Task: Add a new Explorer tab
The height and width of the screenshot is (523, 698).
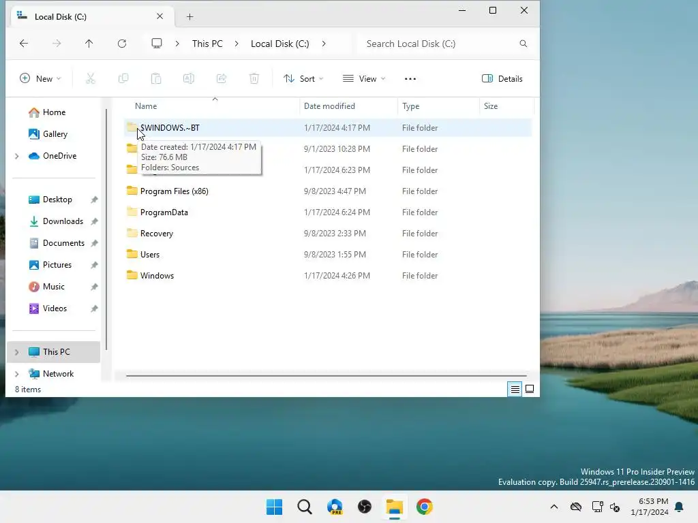Action: pyautogui.click(x=190, y=16)
